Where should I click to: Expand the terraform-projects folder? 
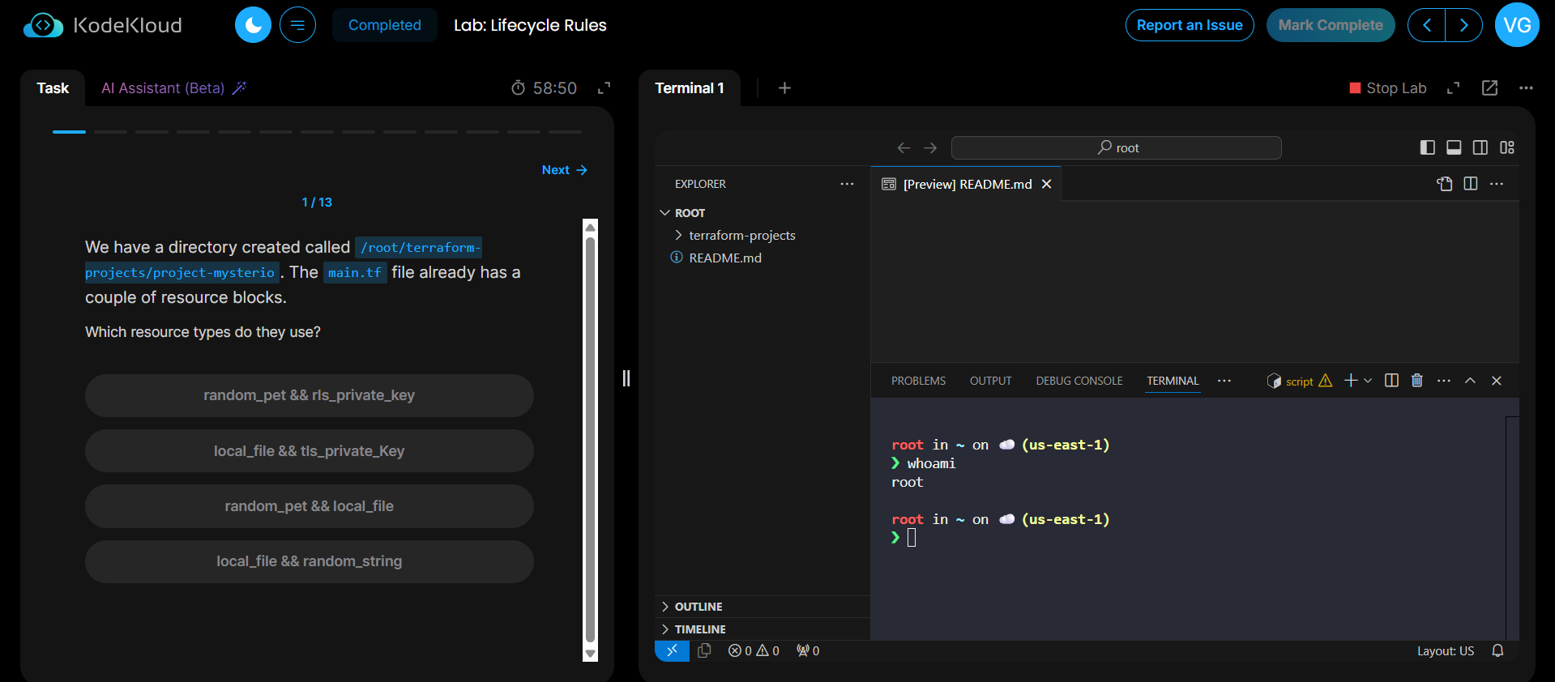(762, 235)
